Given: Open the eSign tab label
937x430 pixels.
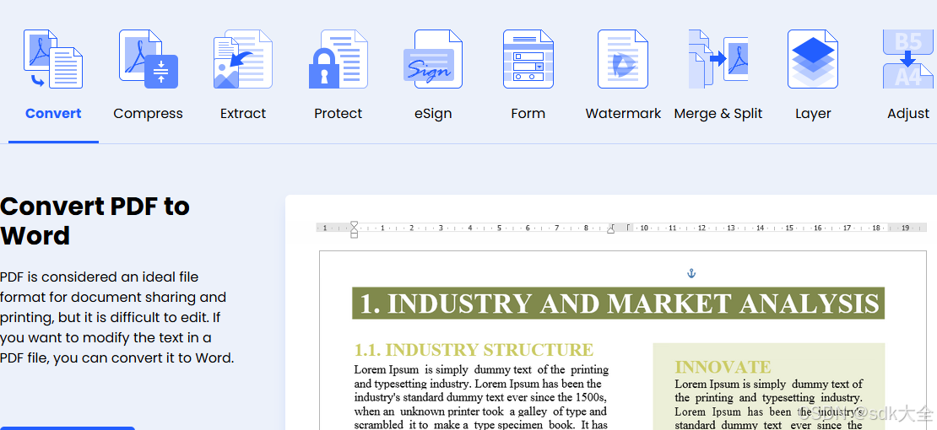Looking at the screenshot, I should (x=433, y=114).
